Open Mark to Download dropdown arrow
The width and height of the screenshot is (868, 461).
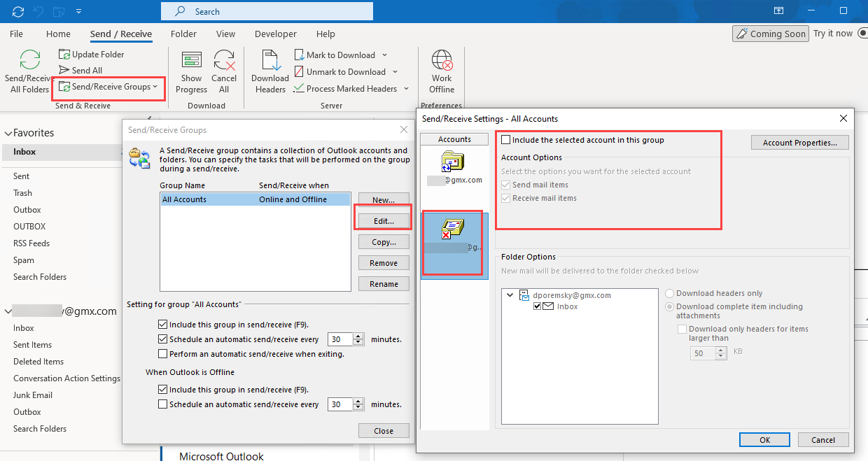385,55
